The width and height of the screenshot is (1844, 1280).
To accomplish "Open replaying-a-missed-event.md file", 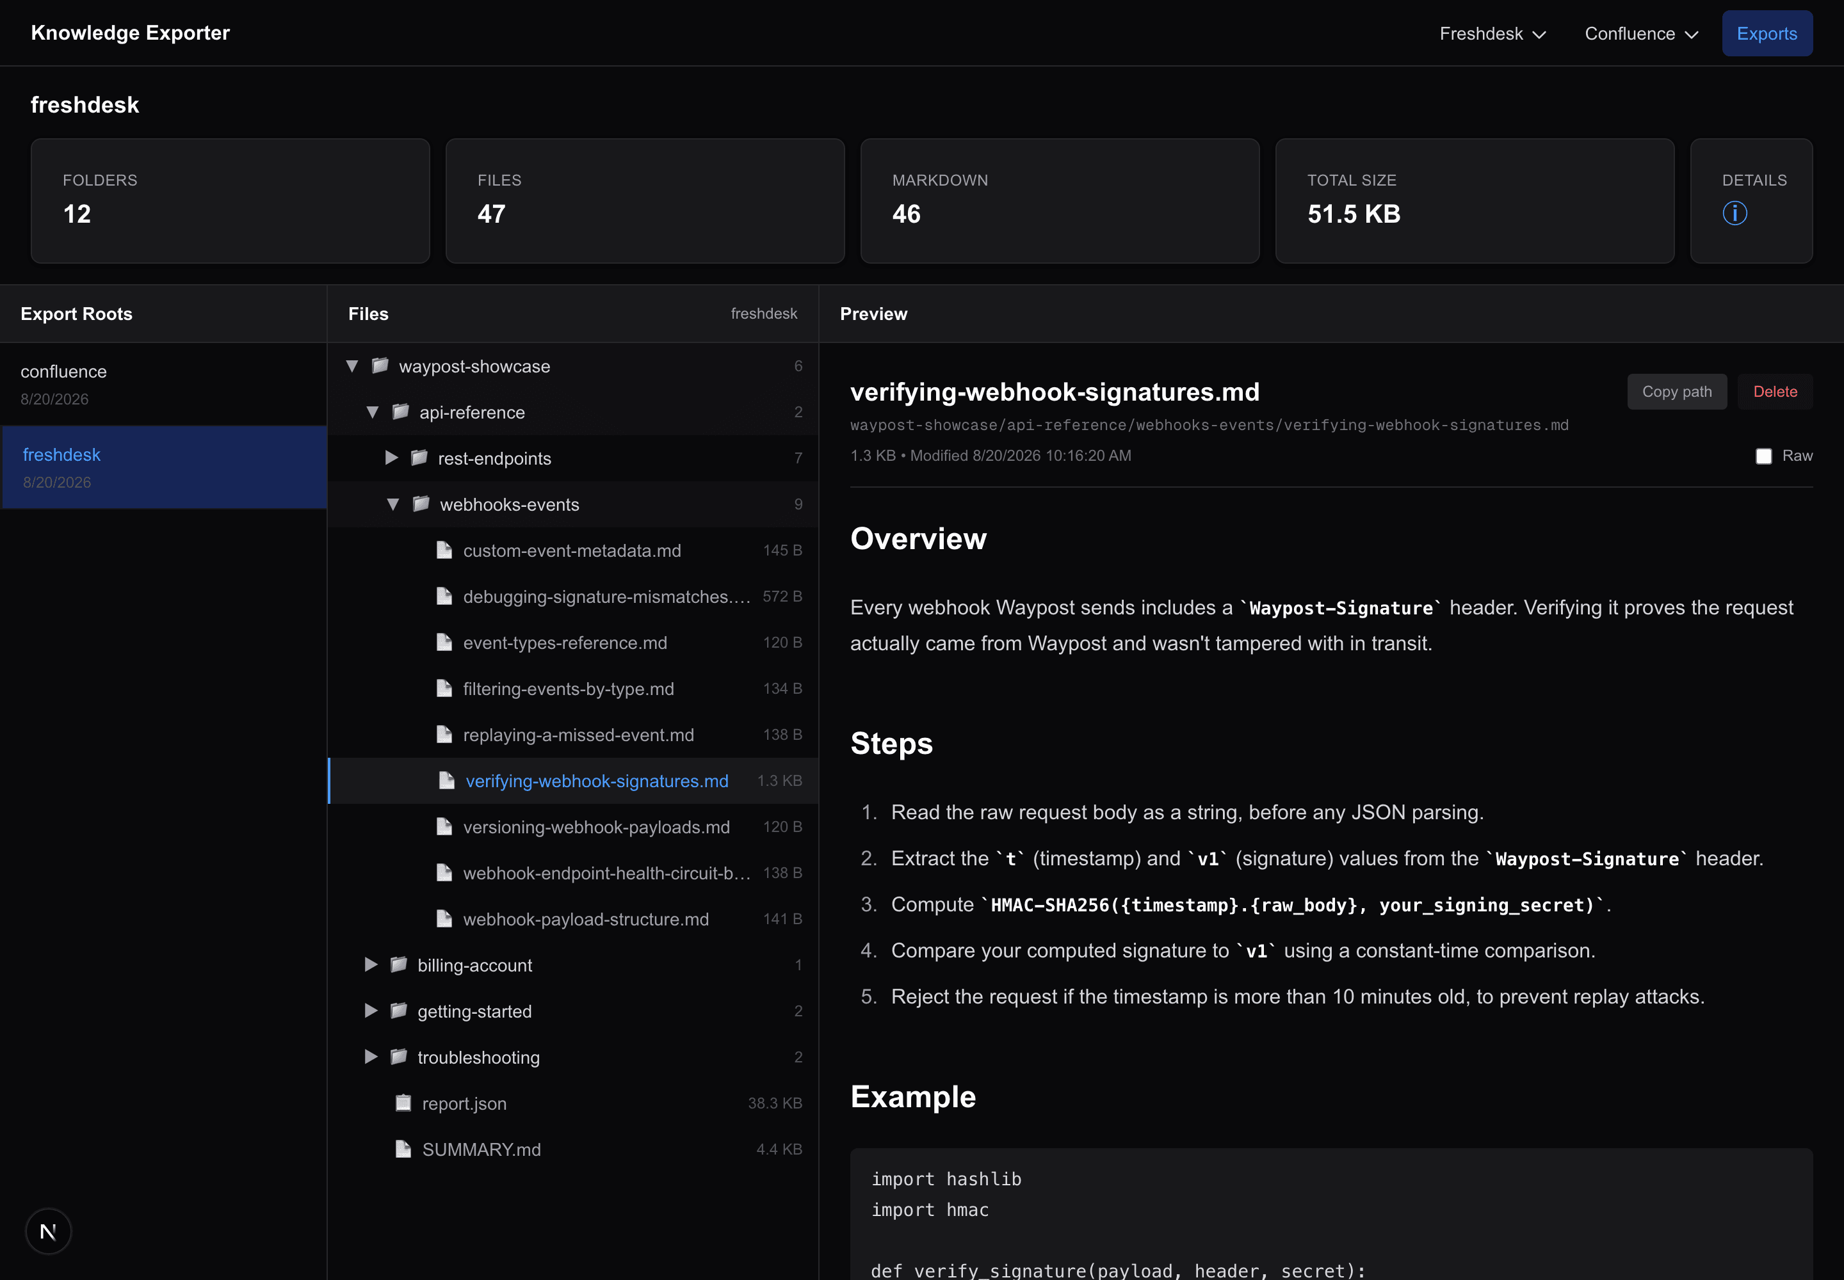I will (x=572, y=735).
